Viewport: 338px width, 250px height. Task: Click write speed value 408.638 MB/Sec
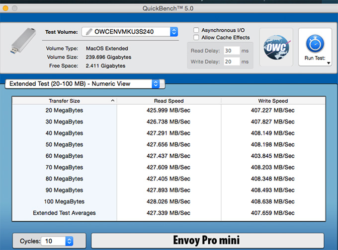[273, 201]
